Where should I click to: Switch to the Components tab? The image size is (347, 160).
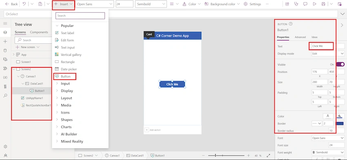(x=39, y=32)
